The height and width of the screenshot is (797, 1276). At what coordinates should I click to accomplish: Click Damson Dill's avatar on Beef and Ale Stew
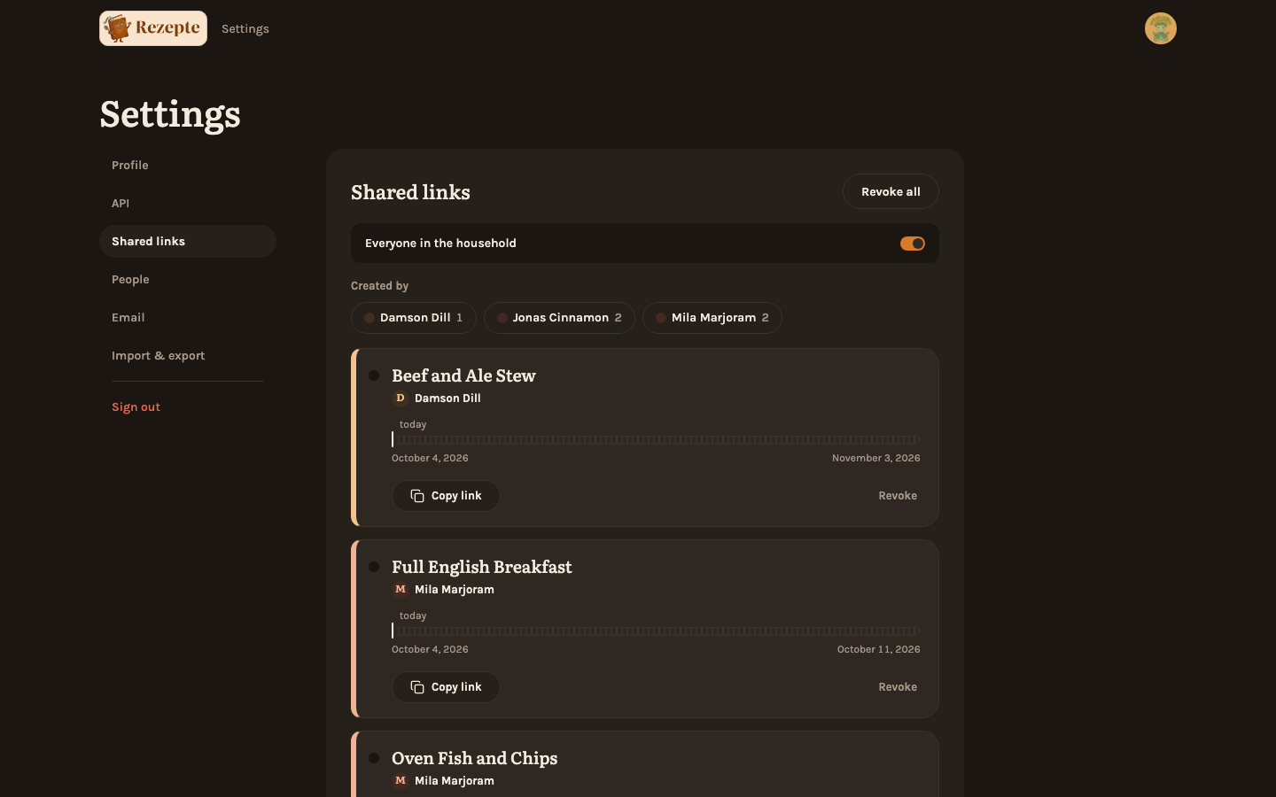(x=401, y=398)
